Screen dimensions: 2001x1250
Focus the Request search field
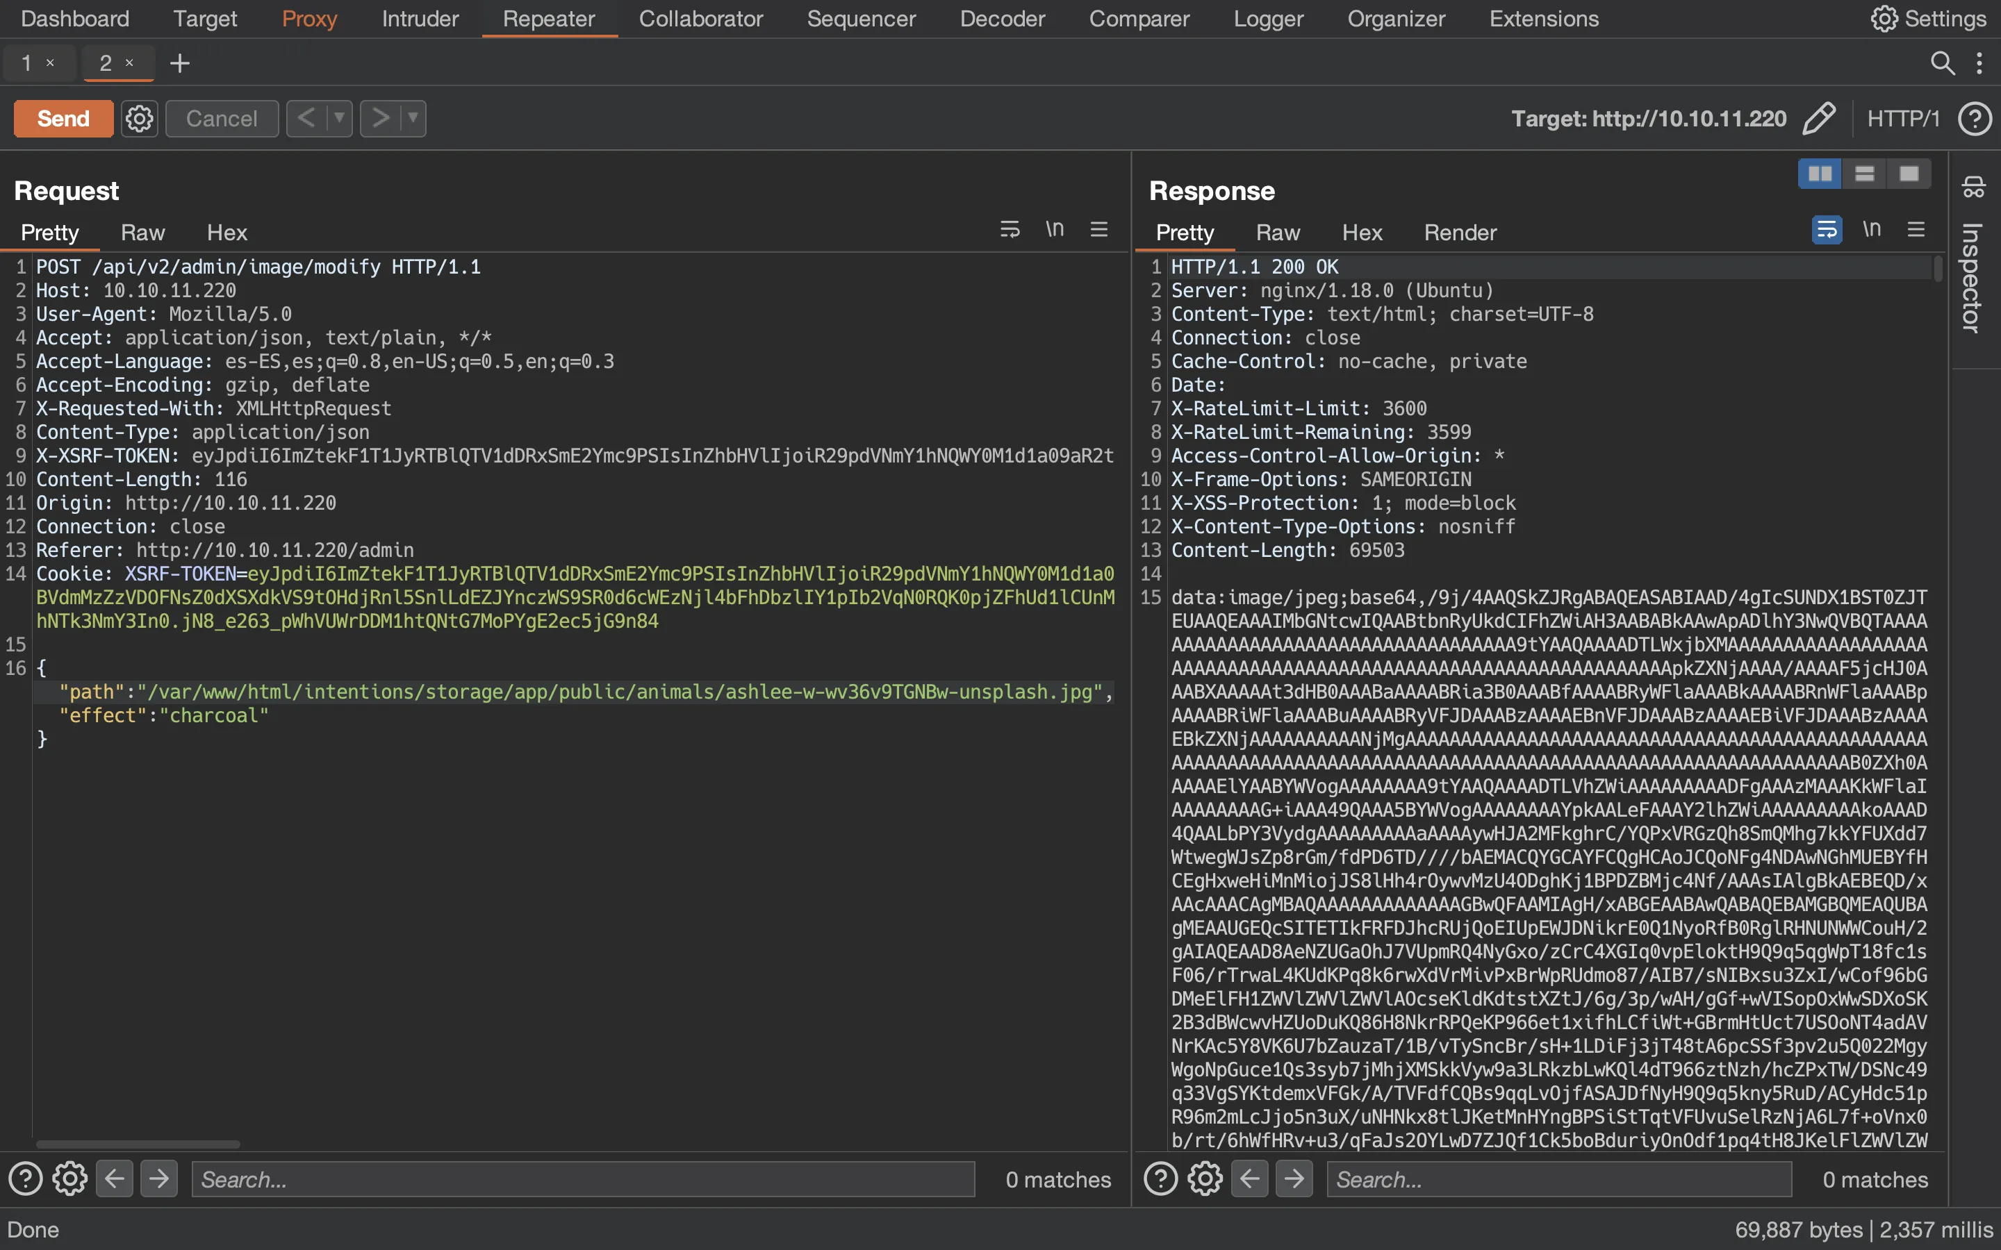[583, 1179]
